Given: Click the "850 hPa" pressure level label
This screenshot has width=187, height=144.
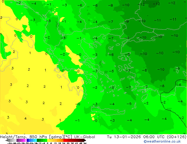Looking at the screenshot, I should [x=38, y=137].
